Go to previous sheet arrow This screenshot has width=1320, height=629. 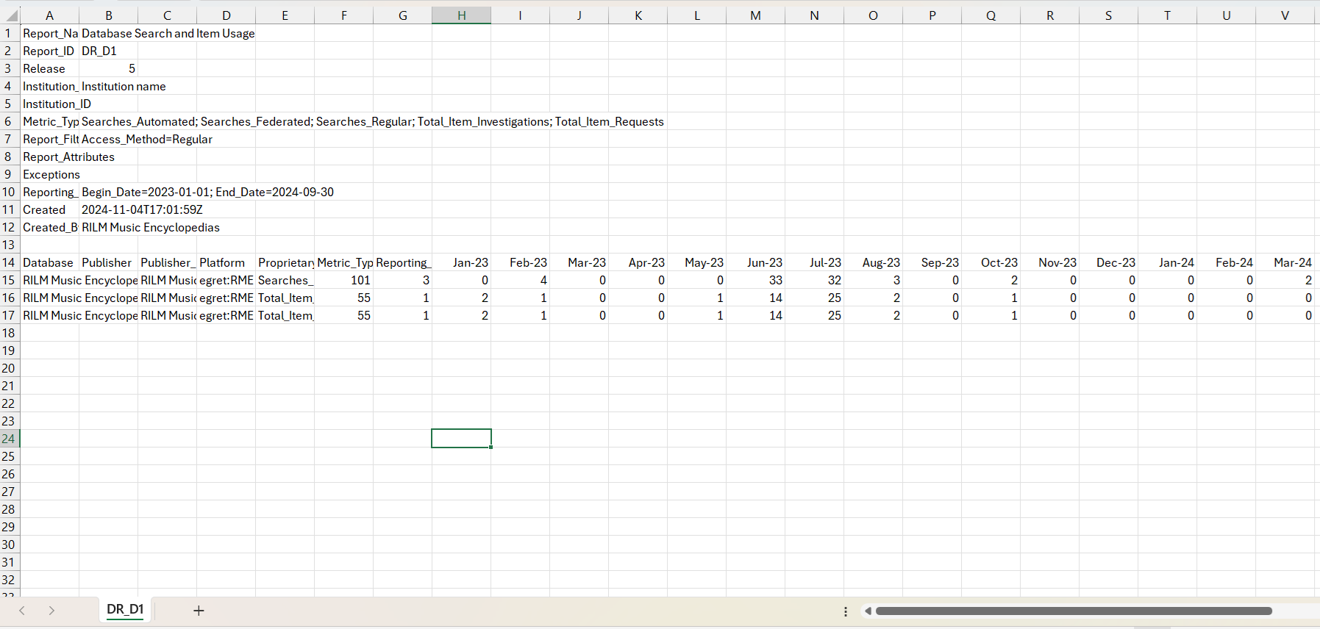[22, 611]
